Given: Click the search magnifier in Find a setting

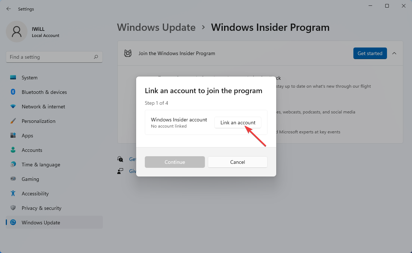Looking at the screenshot, I should coord(96,57).
